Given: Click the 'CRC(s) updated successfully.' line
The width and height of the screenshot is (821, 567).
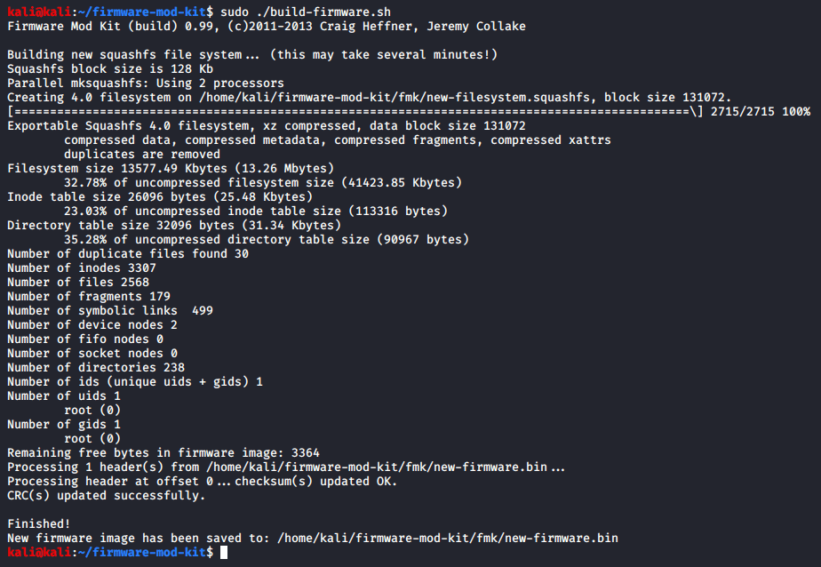Looking at the screenshot, I should [x=106, y=496].
